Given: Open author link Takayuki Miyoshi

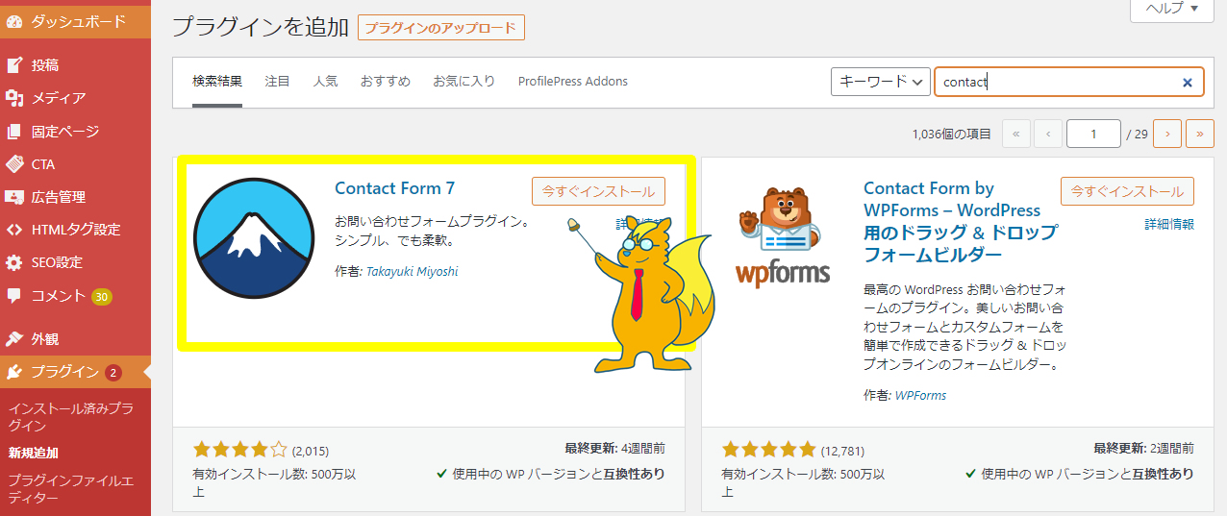Looking at the screenshot, I should click(x=413, y=272).
